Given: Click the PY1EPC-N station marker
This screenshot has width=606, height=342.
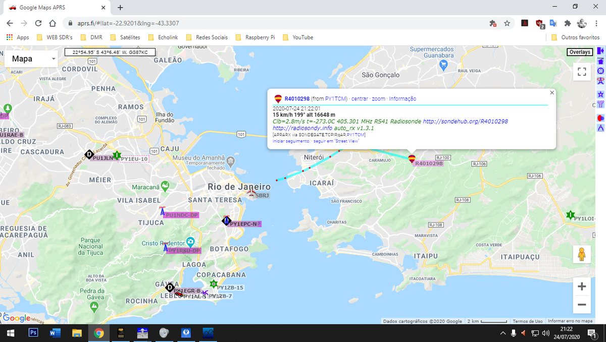Looking at the screenshot, I should (x=227, y=220).
